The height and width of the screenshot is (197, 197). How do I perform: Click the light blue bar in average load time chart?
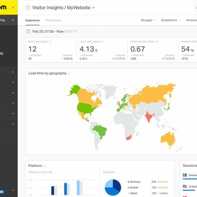(78, 188)
